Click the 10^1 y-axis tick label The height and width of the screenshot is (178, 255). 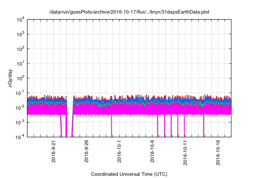[21, 63]
